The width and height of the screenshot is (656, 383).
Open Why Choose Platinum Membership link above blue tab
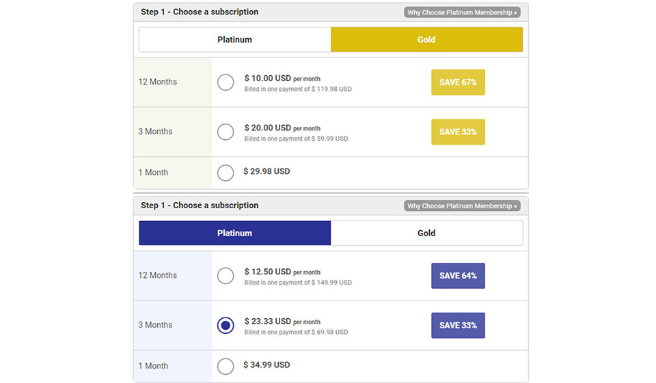coord(462,205)
